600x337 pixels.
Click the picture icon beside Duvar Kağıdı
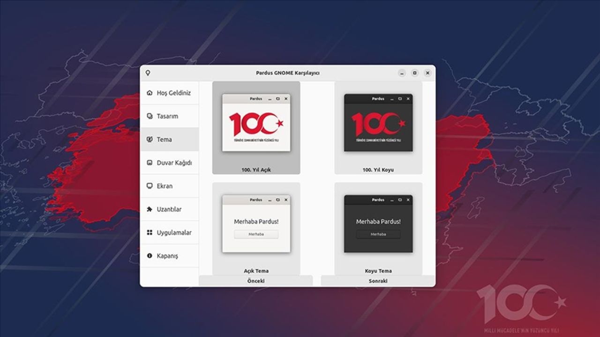tap(150, 163)
